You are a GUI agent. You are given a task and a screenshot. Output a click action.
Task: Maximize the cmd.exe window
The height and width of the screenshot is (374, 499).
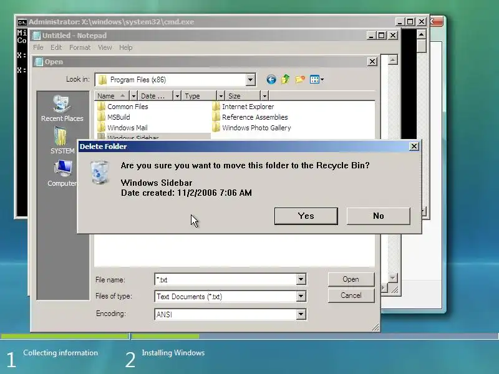[410, 22]
